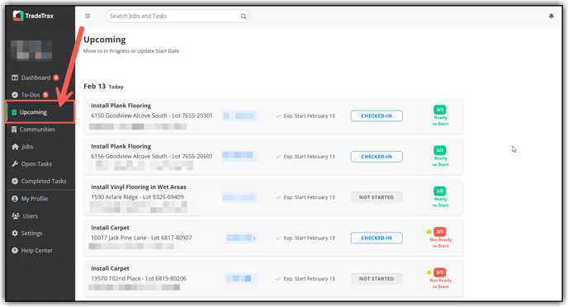Click the My Profile person icon
Screen dimensions: 568x307
15,198
